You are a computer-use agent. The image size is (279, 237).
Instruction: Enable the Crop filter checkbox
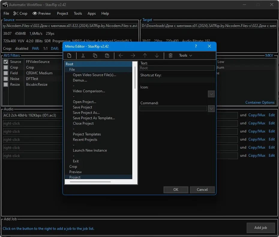point(5,67)
